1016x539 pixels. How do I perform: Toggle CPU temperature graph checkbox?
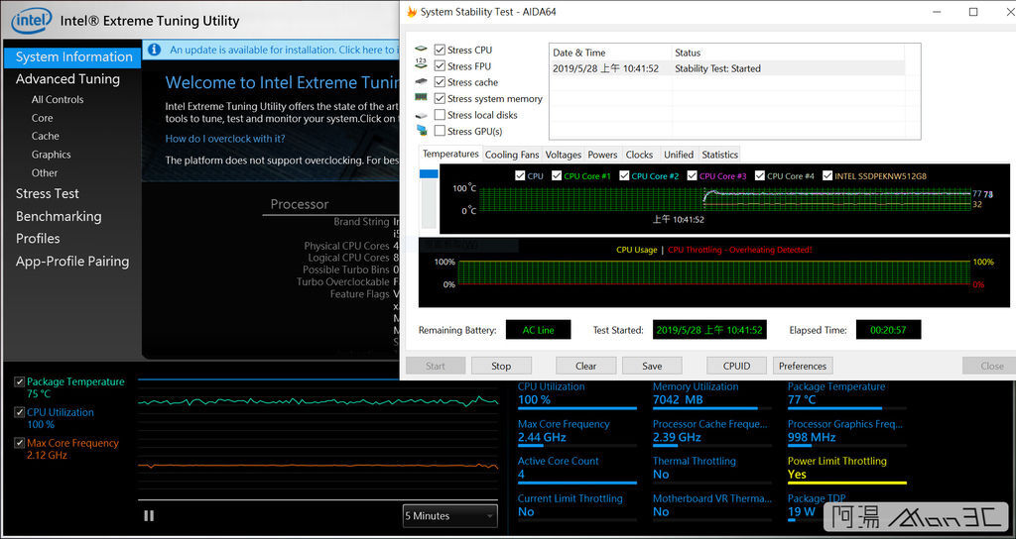(520, 175)
